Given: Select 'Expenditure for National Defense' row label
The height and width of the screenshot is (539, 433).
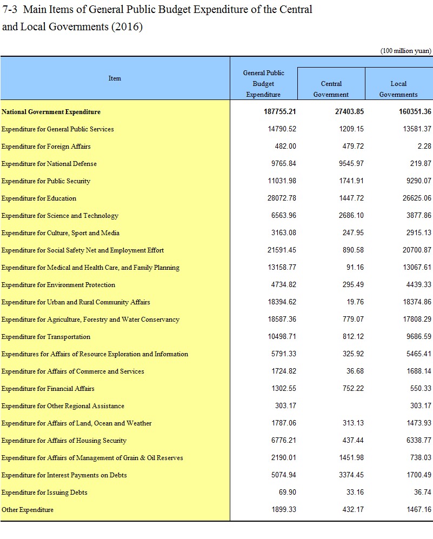Looking at the screenshot, I should point(49,164).
